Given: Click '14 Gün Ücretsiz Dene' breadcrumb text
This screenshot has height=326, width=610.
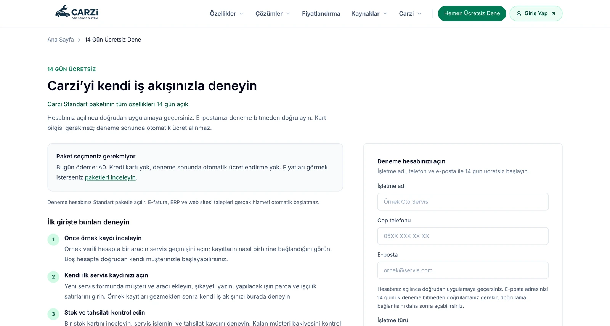Looking at the screenshot, I should coord(113,40).
